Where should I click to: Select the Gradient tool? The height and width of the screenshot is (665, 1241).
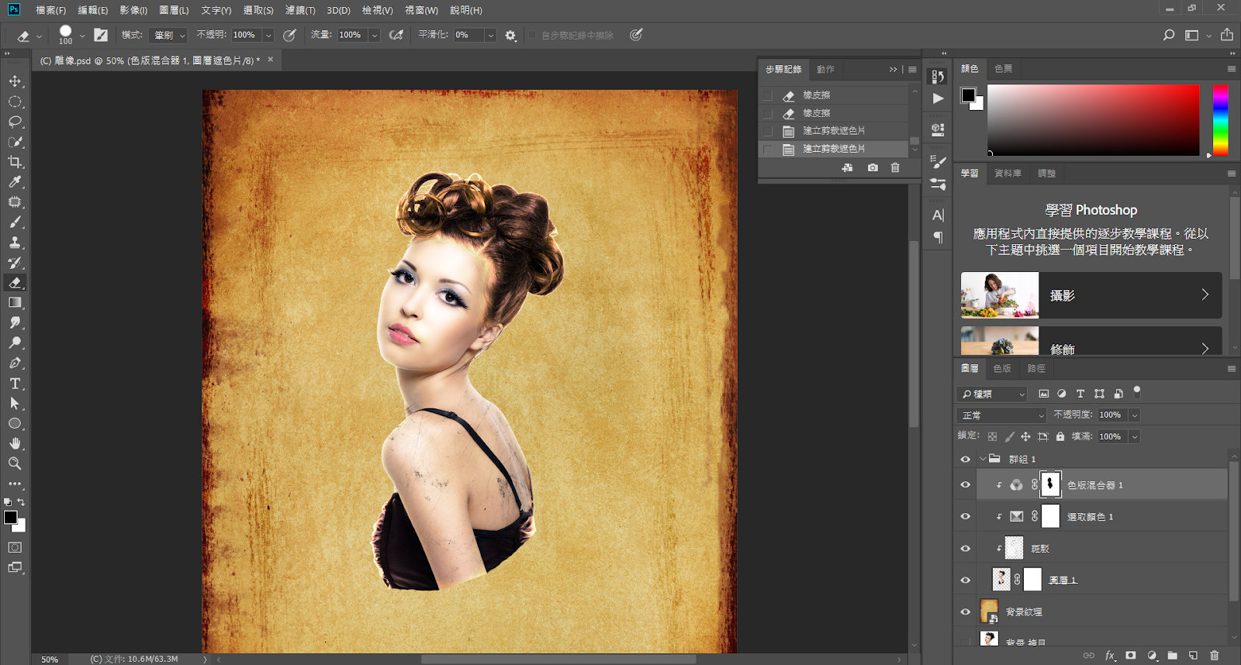[15, 303]
